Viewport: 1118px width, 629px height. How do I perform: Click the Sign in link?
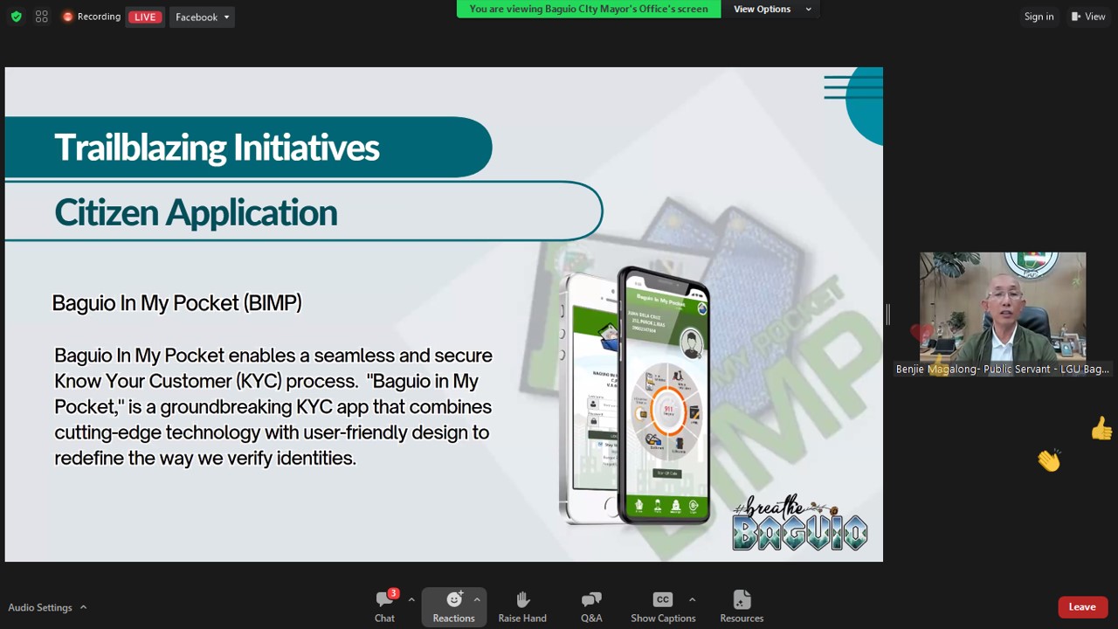[x=1039, y=17]
